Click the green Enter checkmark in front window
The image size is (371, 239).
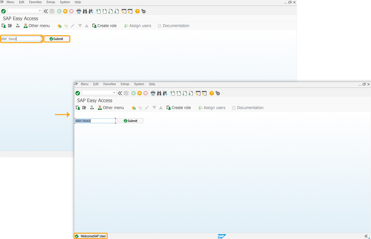point(78,93)
